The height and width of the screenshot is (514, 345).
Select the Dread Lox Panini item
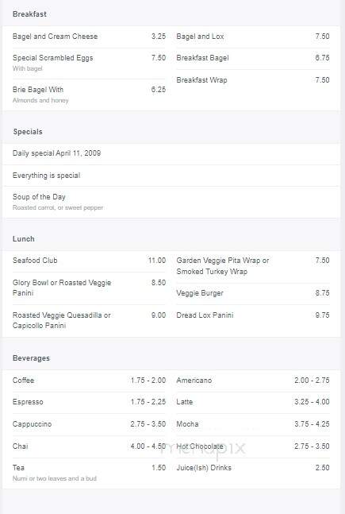(x=253, y=315)
